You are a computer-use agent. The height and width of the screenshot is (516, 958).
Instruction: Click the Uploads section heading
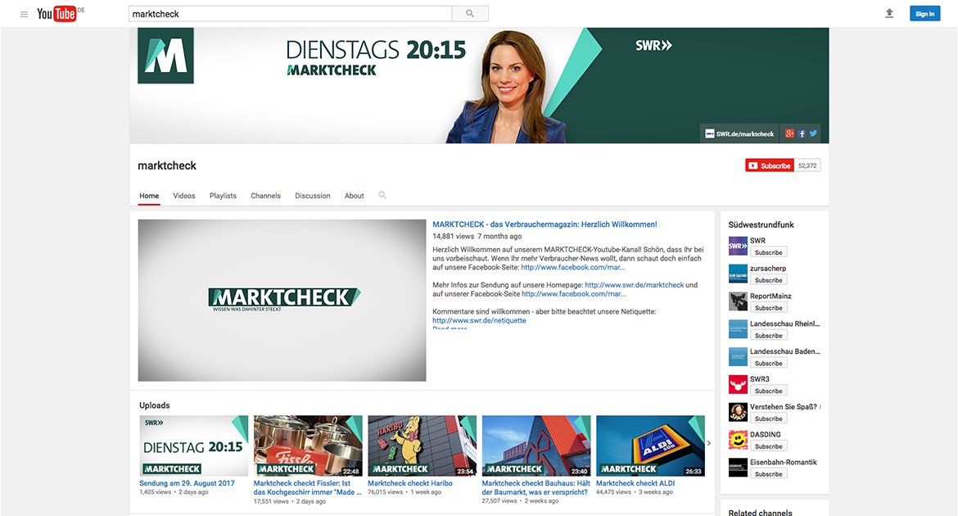155,405
